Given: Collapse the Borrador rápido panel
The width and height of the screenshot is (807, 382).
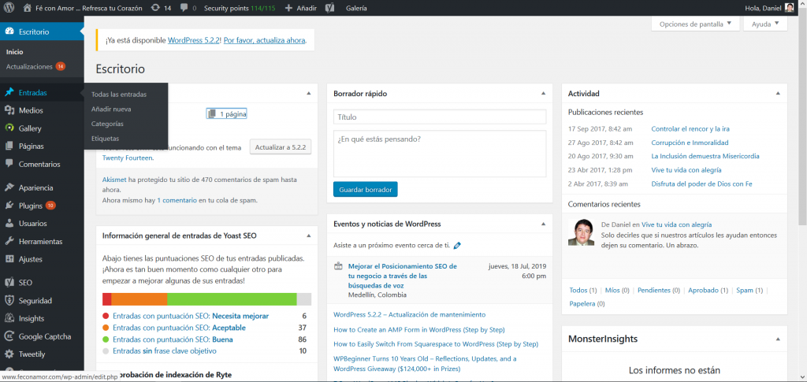Looking at the screenshot, I should [543, 93].
